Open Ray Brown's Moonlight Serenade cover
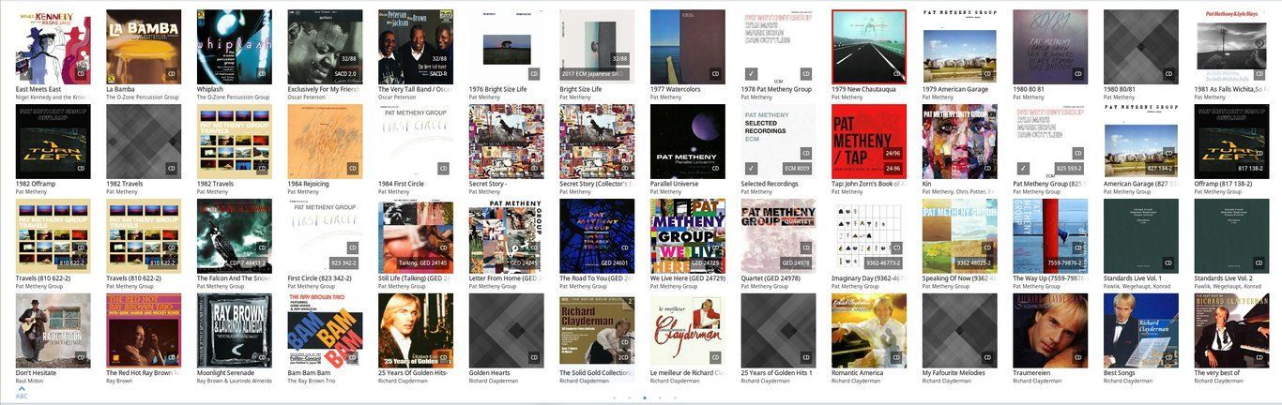The height and width of the screenshot is (405, 1282). [x=235, y=331]
